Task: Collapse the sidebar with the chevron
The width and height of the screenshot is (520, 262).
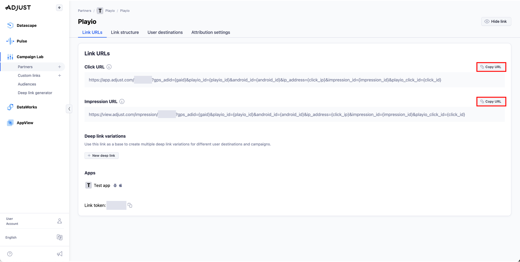Action: tap(69, 109)
